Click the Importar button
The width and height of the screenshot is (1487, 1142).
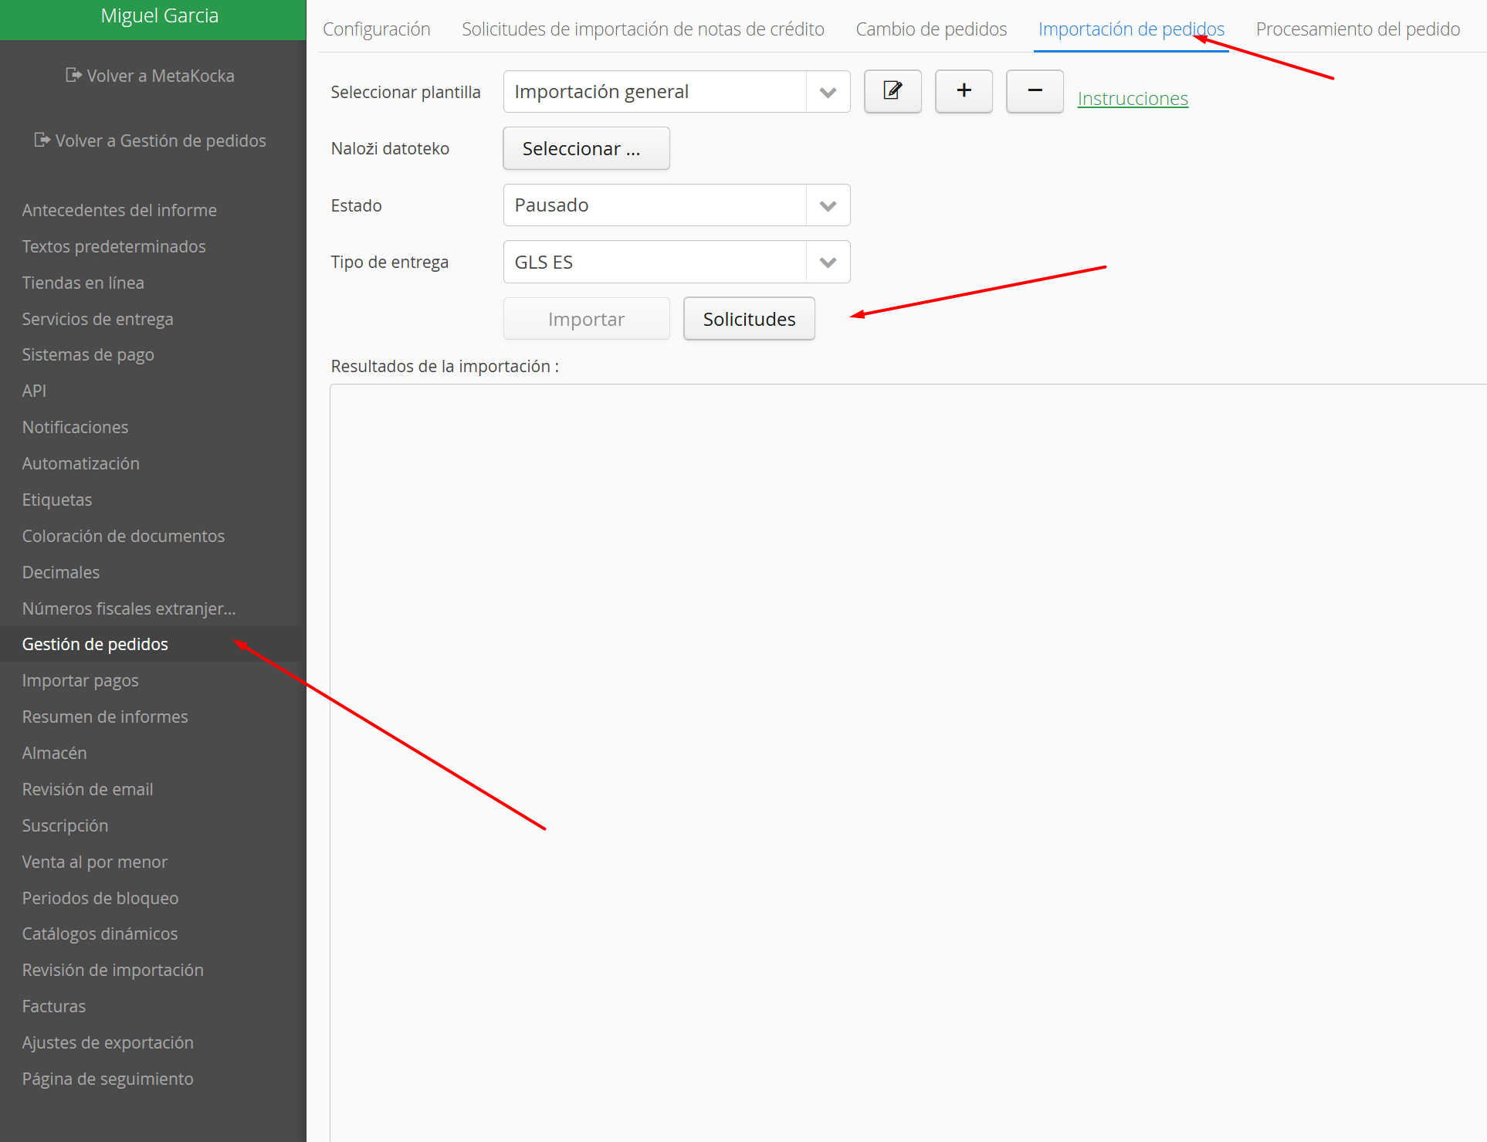(586, 319)
